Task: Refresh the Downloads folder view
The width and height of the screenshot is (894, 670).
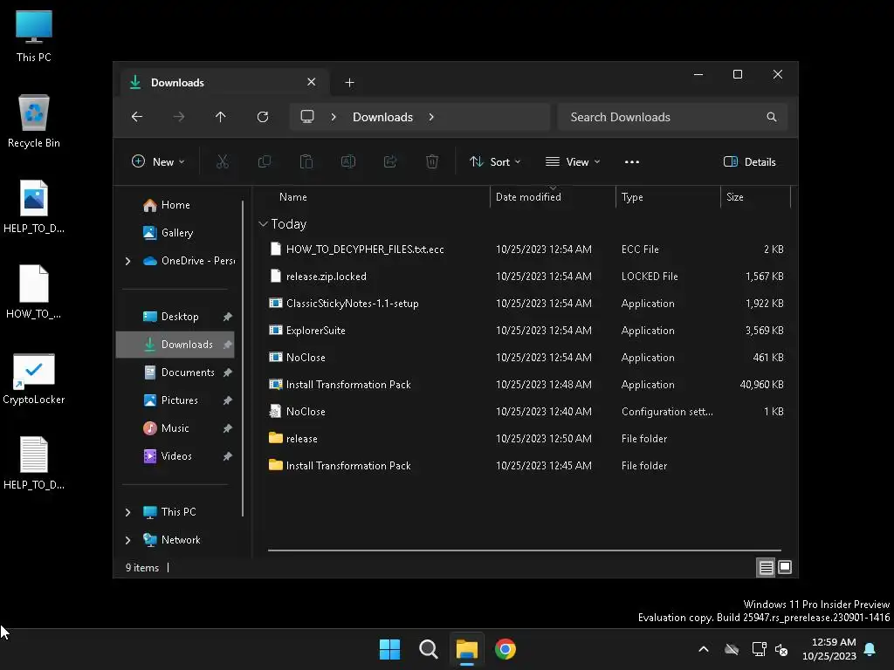Action: [263, 117]
